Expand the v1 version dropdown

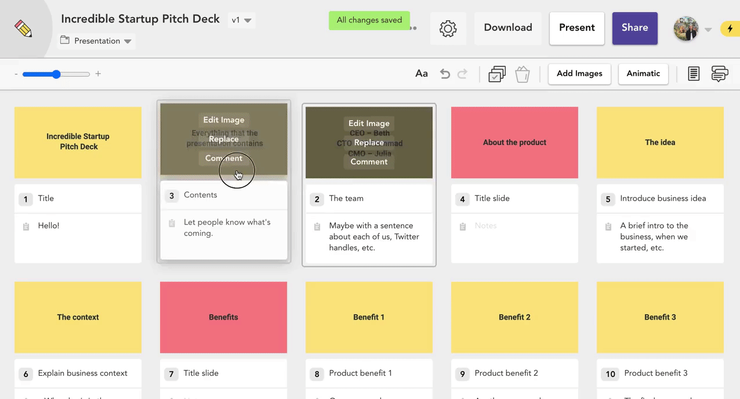pos(241,20)
